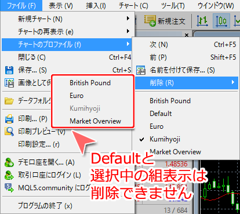Screen dimensions: 240x214
Task: Open the チャート (C) menu
Action: [x=133, y=6]
